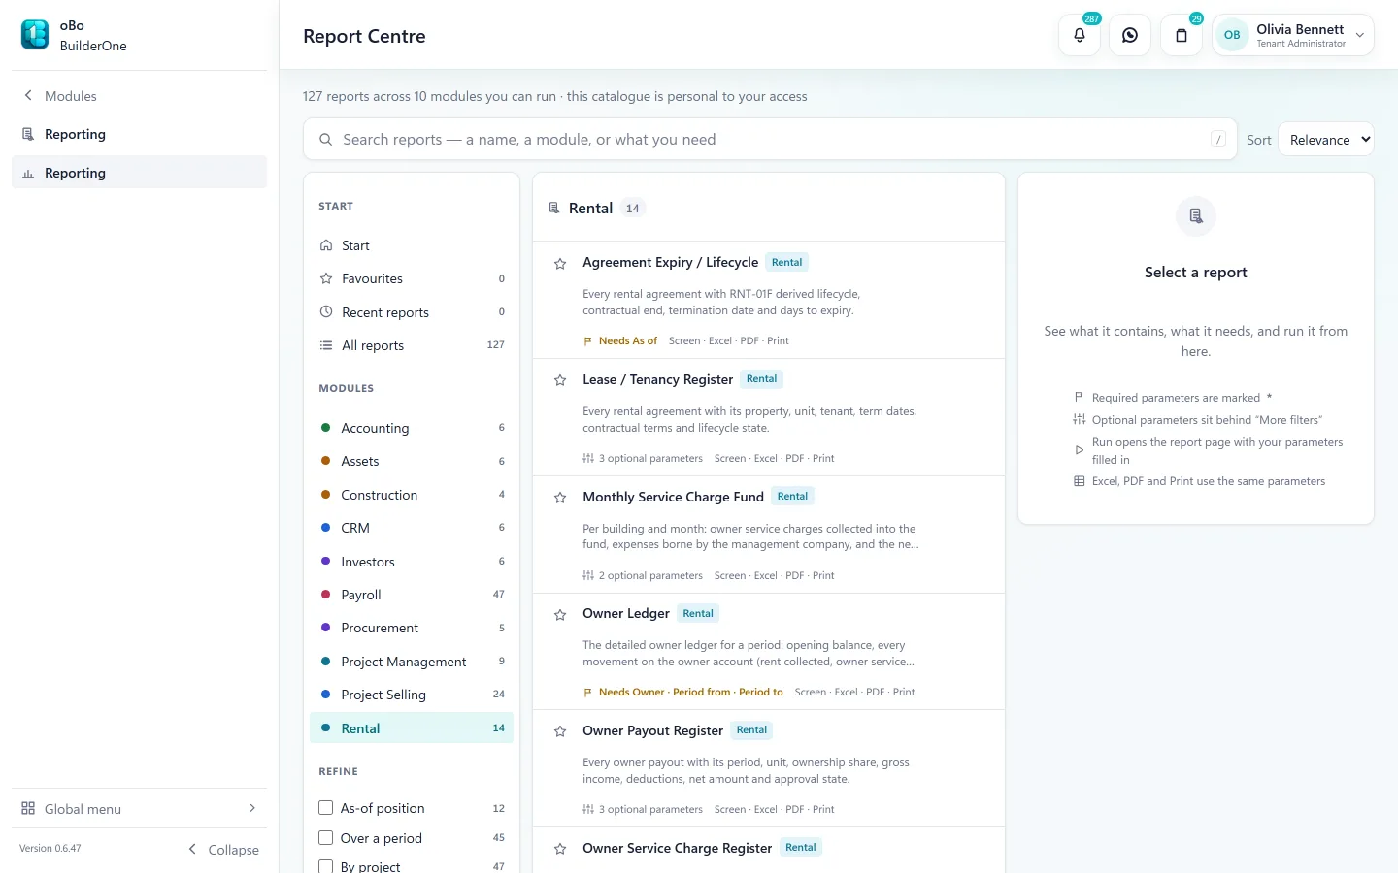The image size is (1398, 873).
Task: Star the Monthly Service Charge Fund report
Action: 560,498
